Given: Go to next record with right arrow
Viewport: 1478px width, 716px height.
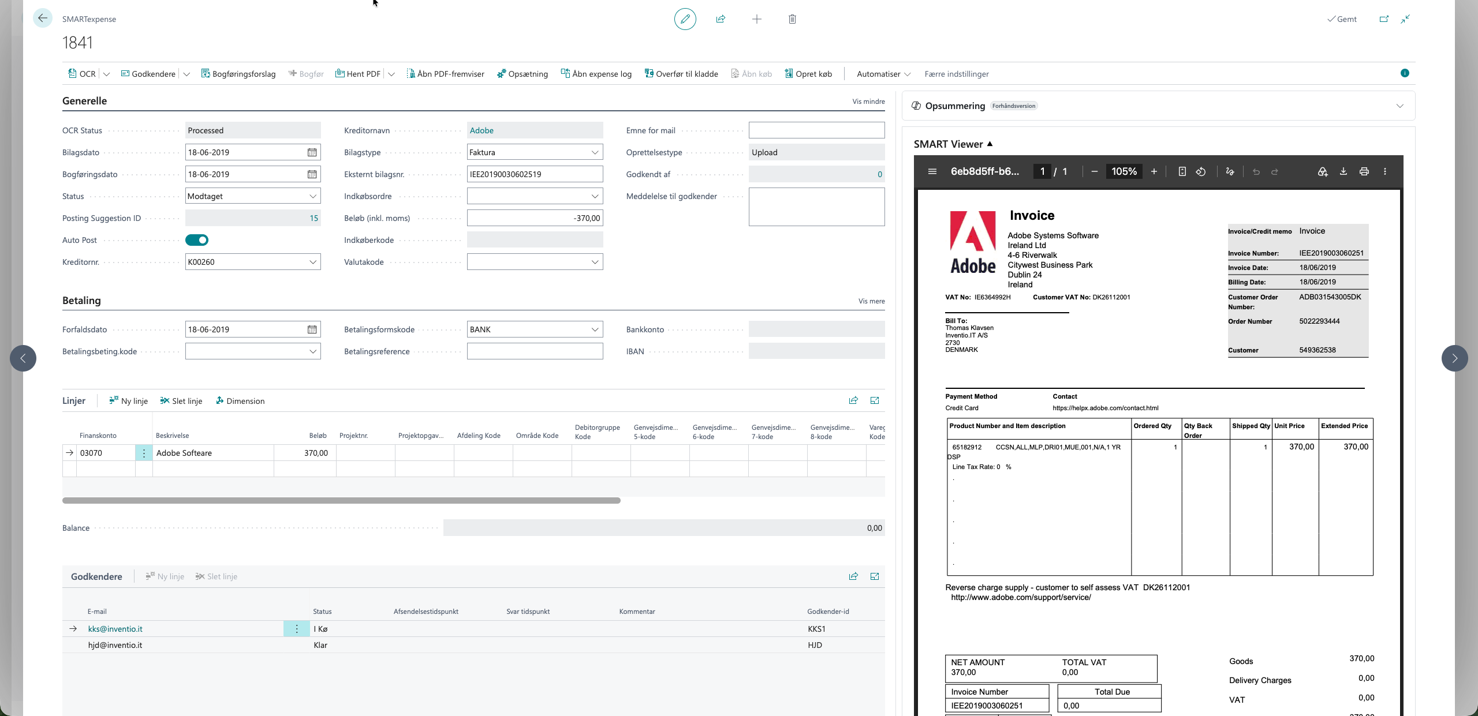Looking at the screenshot, I should 1454,358.
